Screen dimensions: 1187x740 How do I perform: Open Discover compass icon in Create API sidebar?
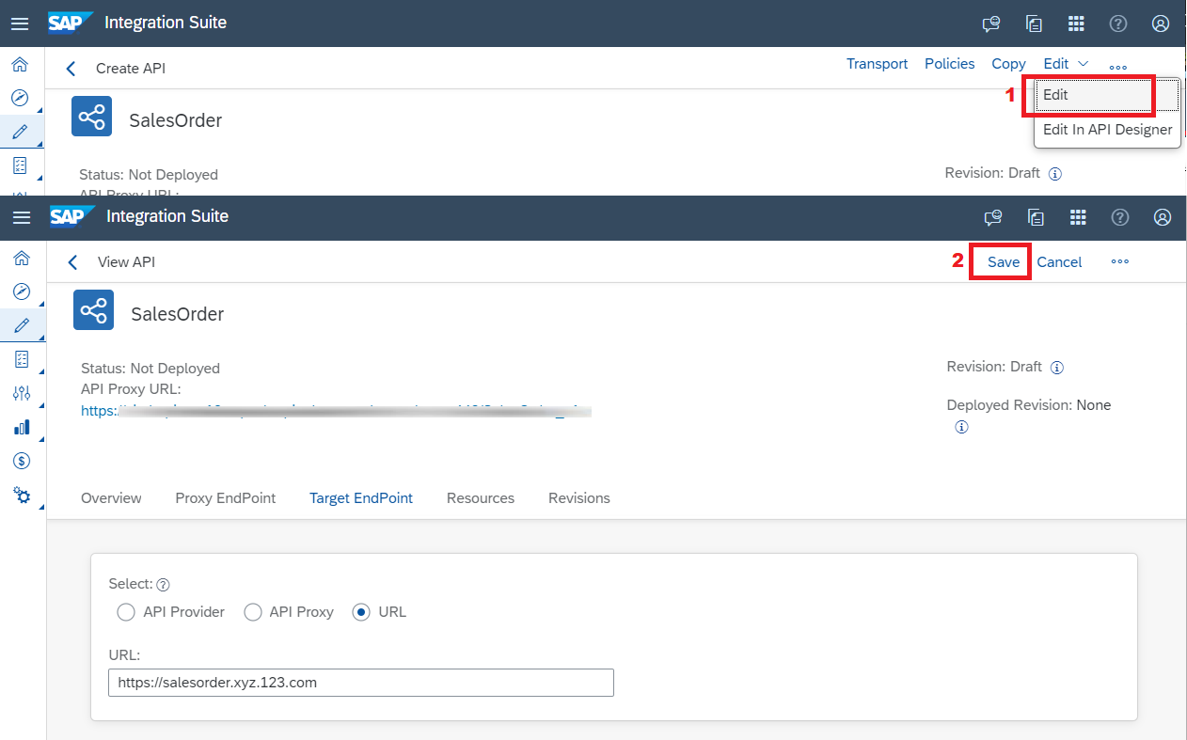(20, 98)
